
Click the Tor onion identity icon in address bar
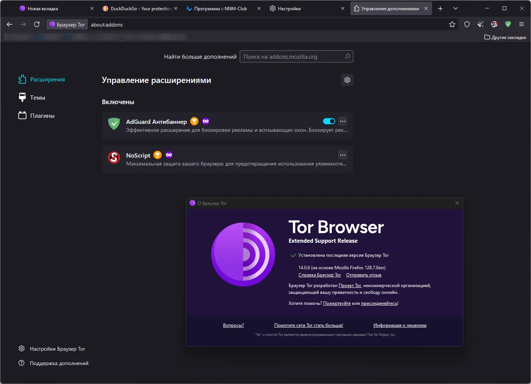52,25
